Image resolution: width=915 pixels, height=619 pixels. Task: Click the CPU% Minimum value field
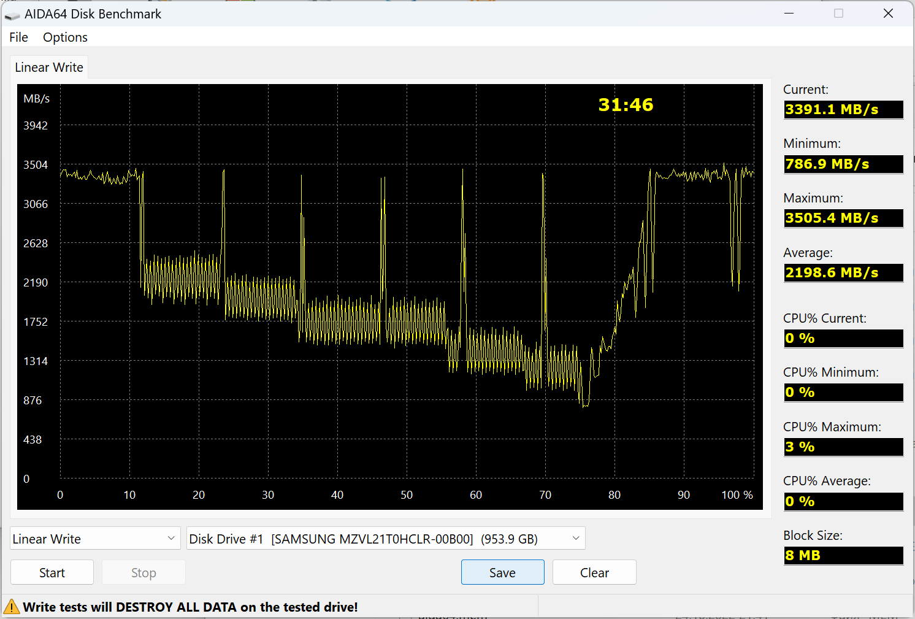843,393
